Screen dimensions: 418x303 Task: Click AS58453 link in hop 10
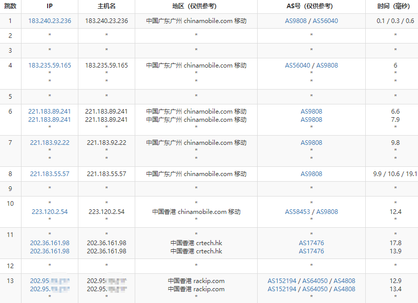click(x=298, y=212)
